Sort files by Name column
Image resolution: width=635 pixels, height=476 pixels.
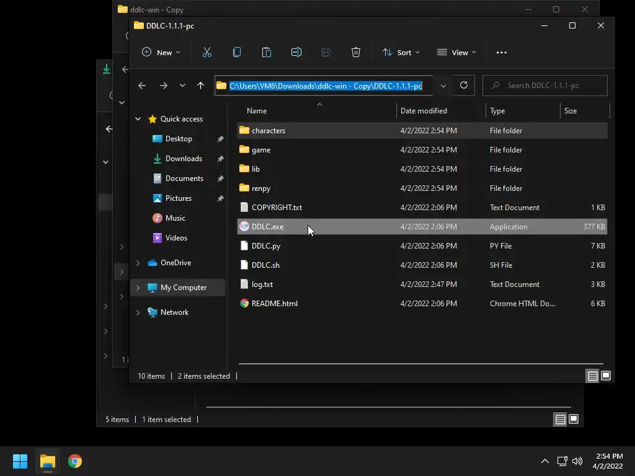pos(257,111)
